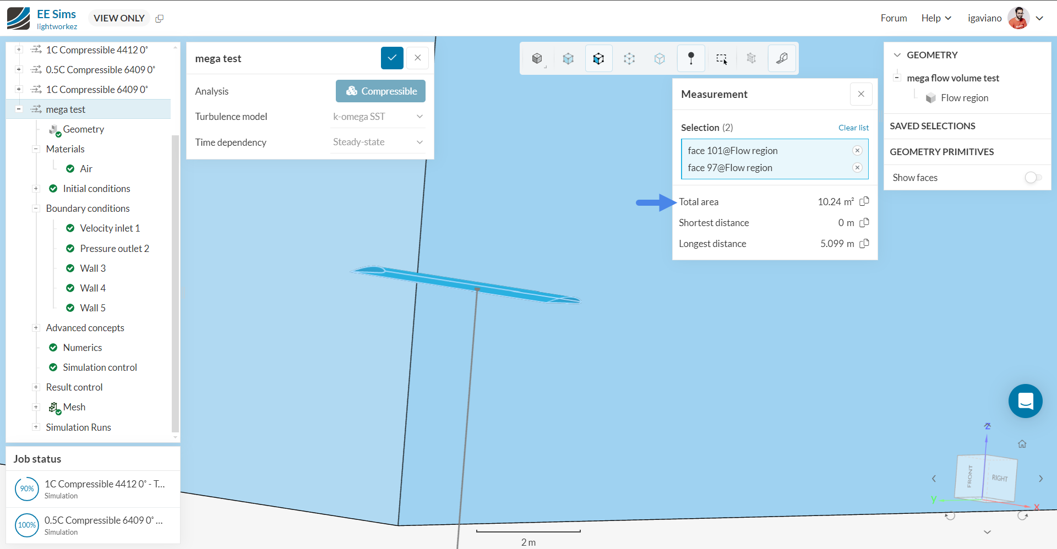Toggle the Show faces switch
Screen dimensions: 1057x549
tap(1033, 178)
